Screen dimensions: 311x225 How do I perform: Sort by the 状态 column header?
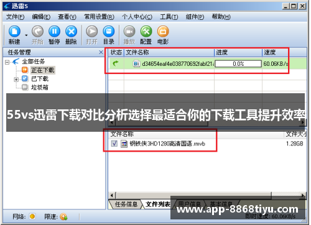click(116, 52)
